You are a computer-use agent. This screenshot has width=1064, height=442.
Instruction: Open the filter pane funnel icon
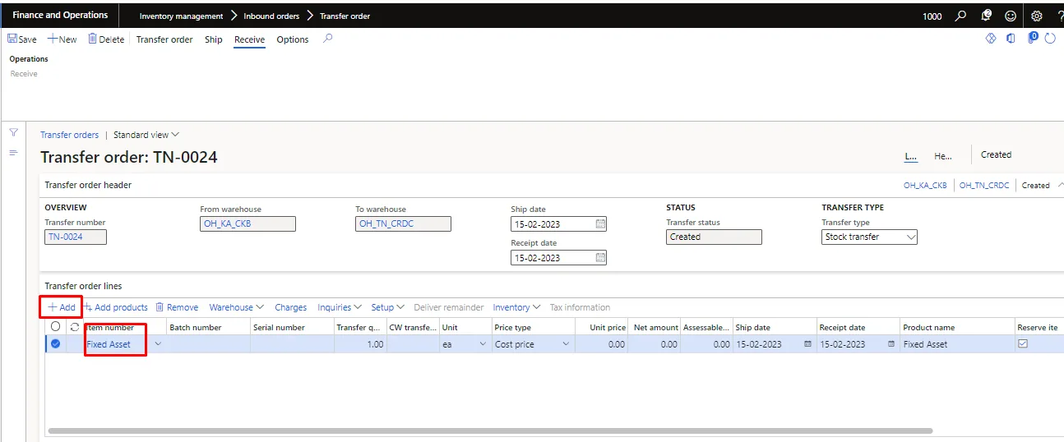pos(13,132)
